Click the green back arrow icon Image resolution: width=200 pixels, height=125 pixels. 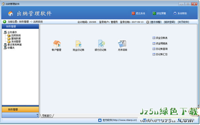(x=5, y=22)
